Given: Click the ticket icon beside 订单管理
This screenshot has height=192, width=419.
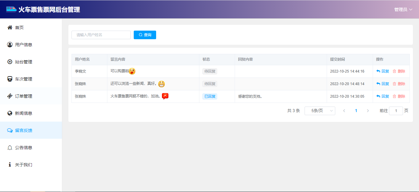Looking at the screenshot, I should tap(10, 96).
